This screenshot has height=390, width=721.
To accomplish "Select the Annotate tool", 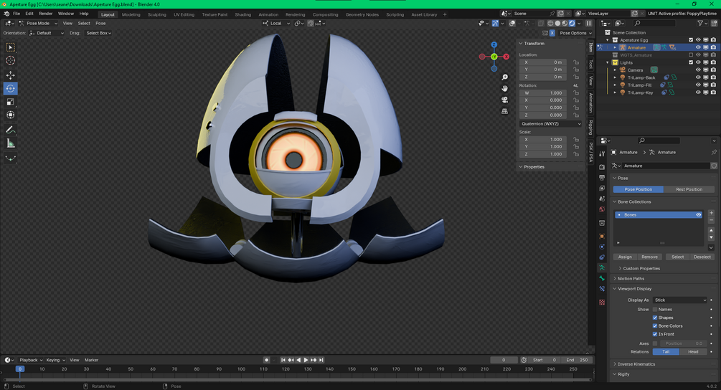I will 10,130.
